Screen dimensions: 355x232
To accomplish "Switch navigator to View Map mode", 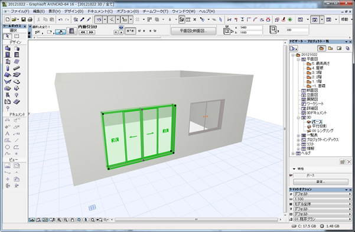I will 330,48.
